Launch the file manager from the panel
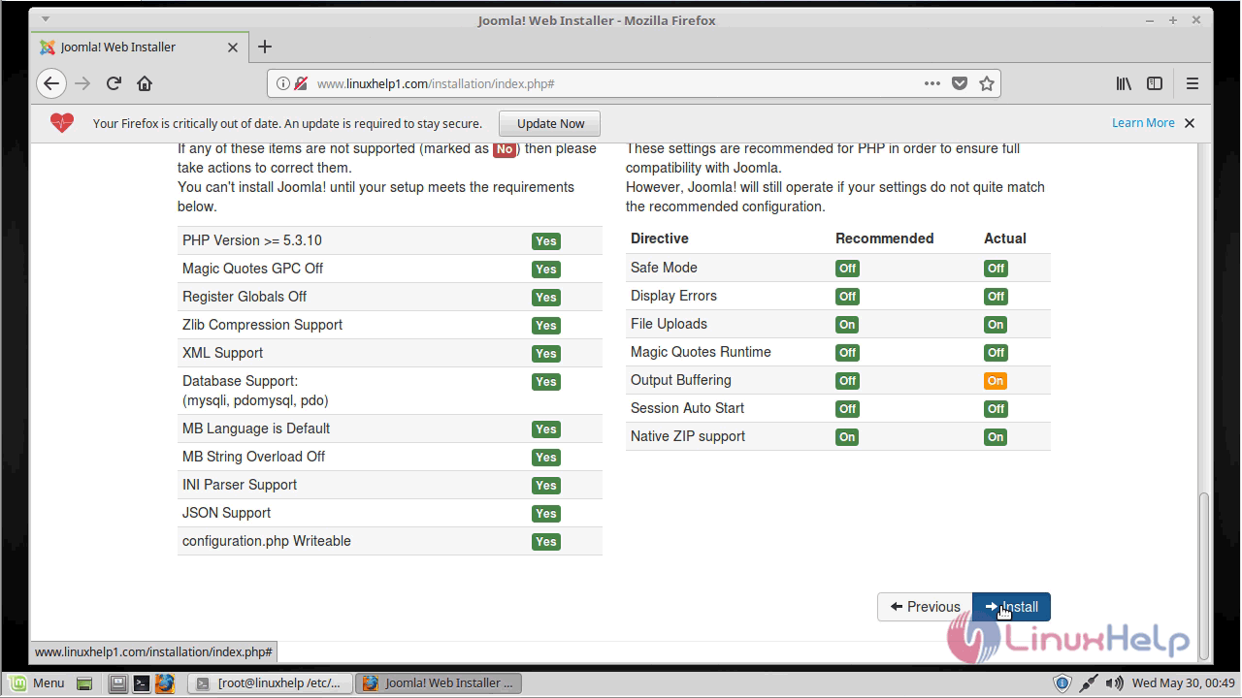This screenshot has height=698, width=1242. pyautogui.click(x=117, y=683)
